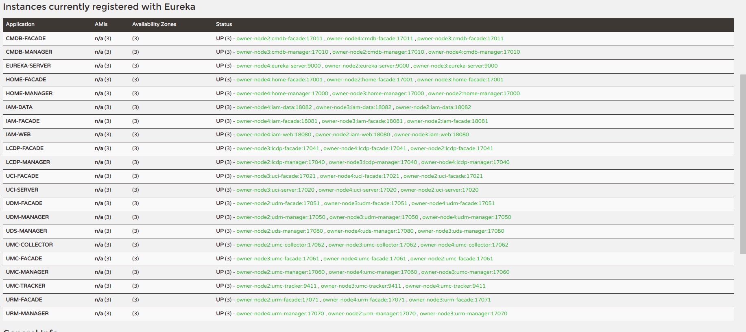Open owner-node3:urm-facade:17071 link

450,300
